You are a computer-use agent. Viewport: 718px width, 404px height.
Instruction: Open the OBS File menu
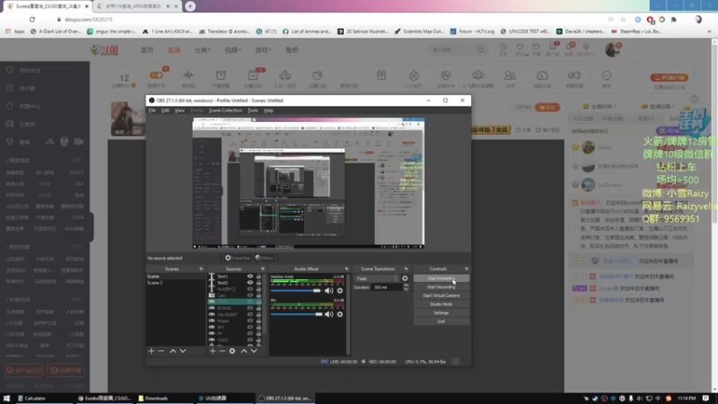point(152,110)
